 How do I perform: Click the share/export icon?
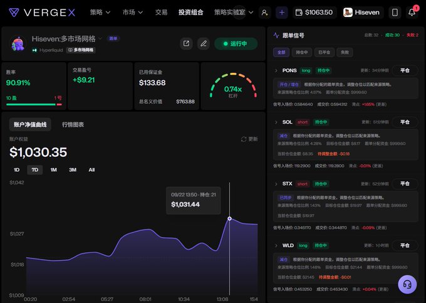click(187, 43)
